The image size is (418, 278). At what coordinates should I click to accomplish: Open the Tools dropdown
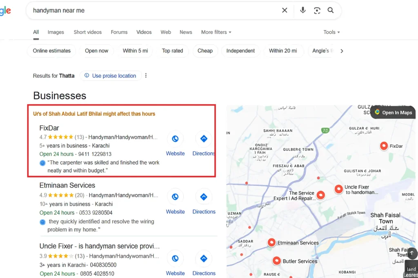331,32
